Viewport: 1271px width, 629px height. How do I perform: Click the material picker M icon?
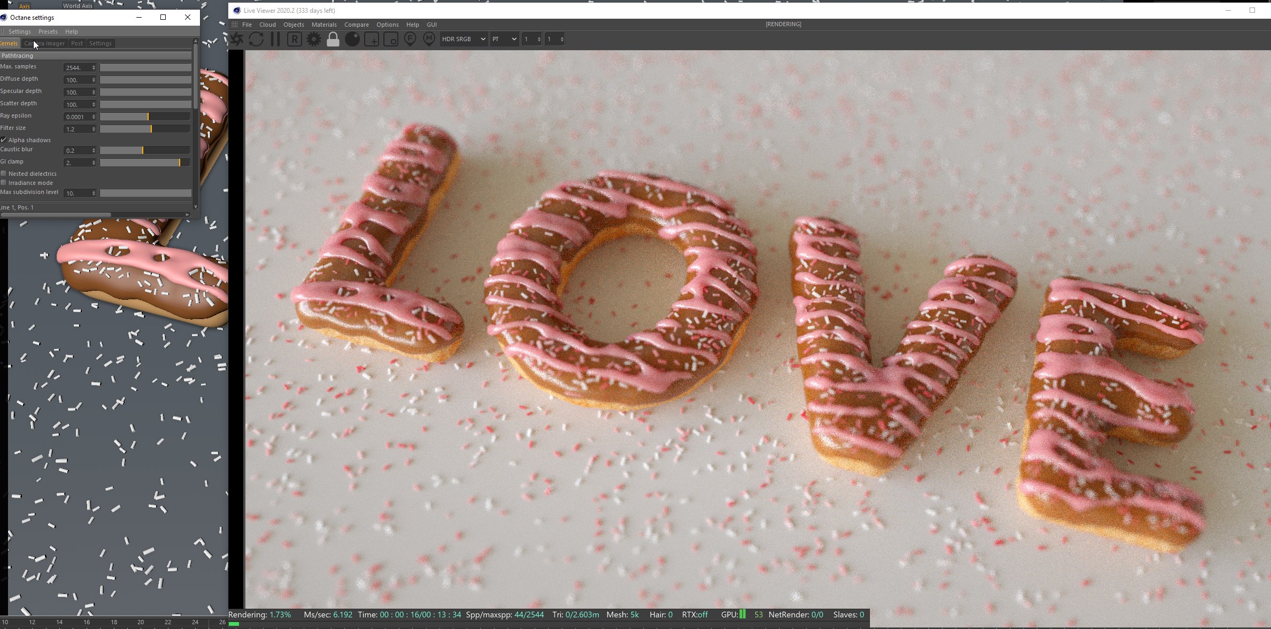[429, 39]
